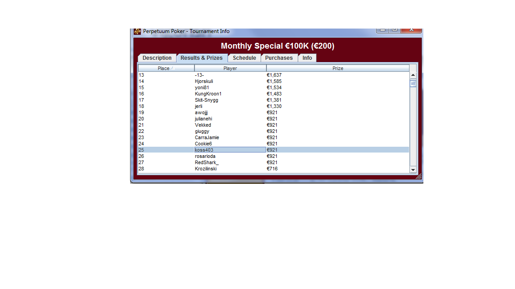Switch to the Schedule tab
The height and width of the screenshot is (289, 515).
point(244,58)
